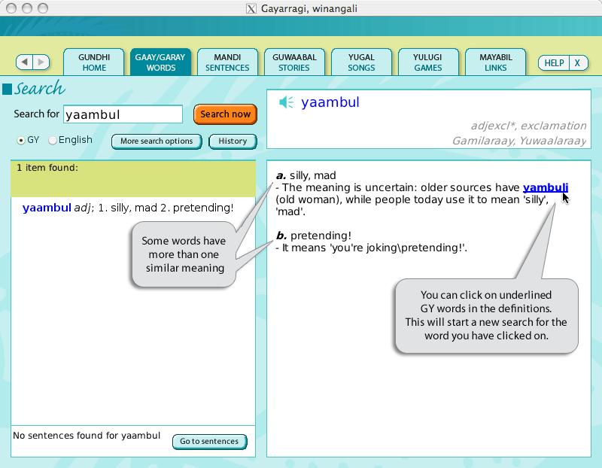Select the Yulugi Games tab
The width and height of the screenshot is (602, 468).
(x=427, y=62)
